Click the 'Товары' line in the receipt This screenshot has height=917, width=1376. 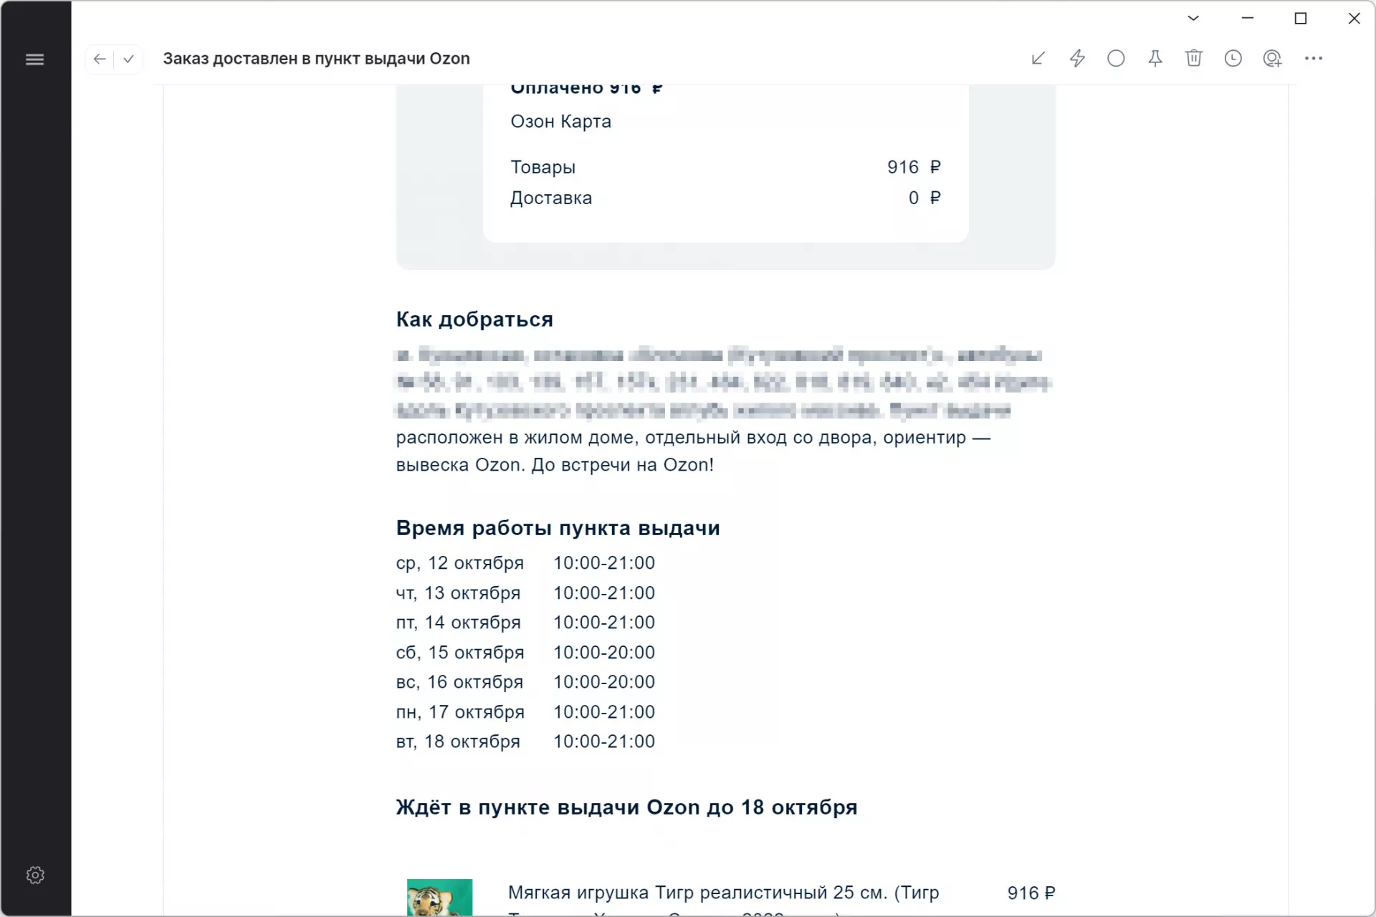[725, 167]
